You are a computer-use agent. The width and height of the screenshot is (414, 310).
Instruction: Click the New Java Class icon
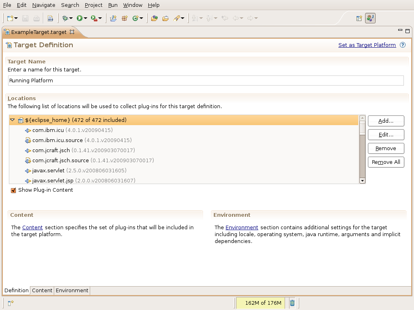pos(135,18)
